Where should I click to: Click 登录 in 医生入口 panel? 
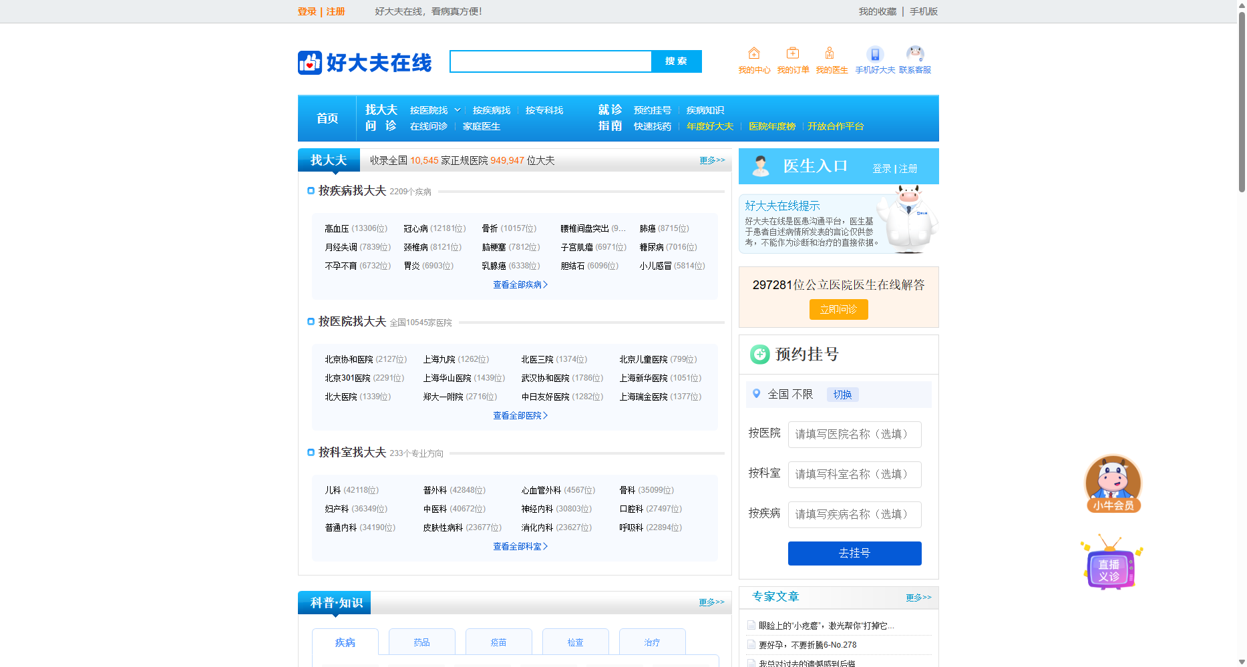tap(882, 169)
